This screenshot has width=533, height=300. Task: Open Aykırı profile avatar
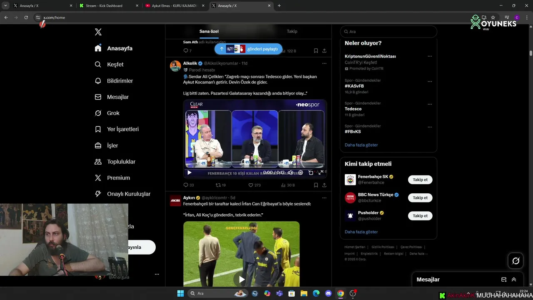[x=176, y=200]
